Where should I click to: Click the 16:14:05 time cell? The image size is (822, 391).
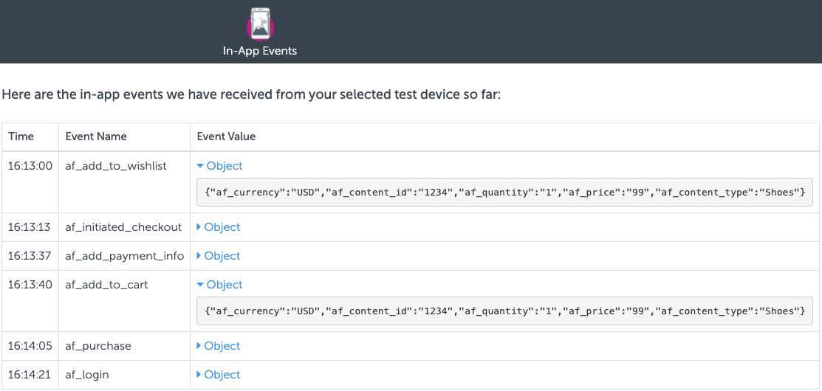pyautogui.click(x=30, y=346)
